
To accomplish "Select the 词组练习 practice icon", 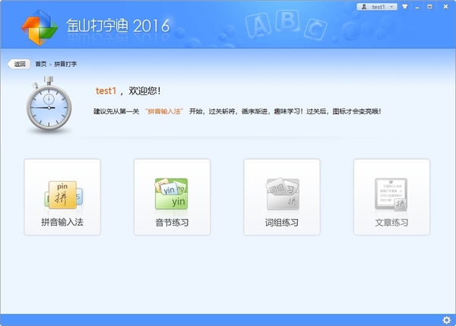I will click(x=281, y=195).
